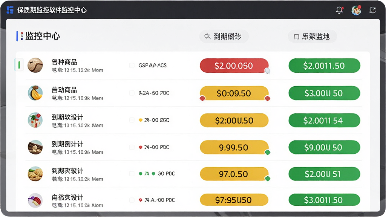Click the green $2.00U 51 pill

tap(325, 174)
